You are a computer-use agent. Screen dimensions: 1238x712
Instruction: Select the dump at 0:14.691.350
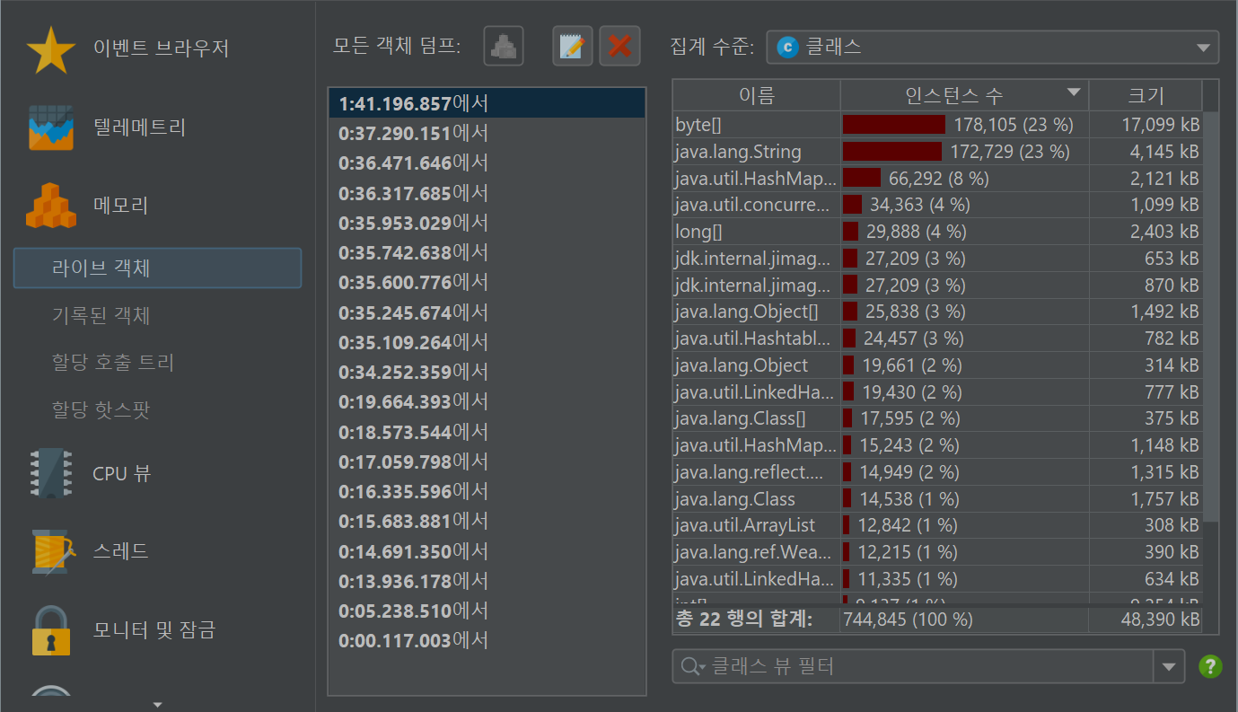(x=487, y=550)
